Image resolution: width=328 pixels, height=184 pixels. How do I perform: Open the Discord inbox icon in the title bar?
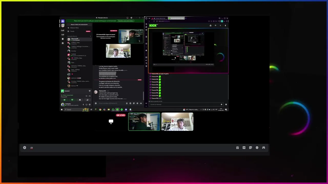[x=128, y=18]
